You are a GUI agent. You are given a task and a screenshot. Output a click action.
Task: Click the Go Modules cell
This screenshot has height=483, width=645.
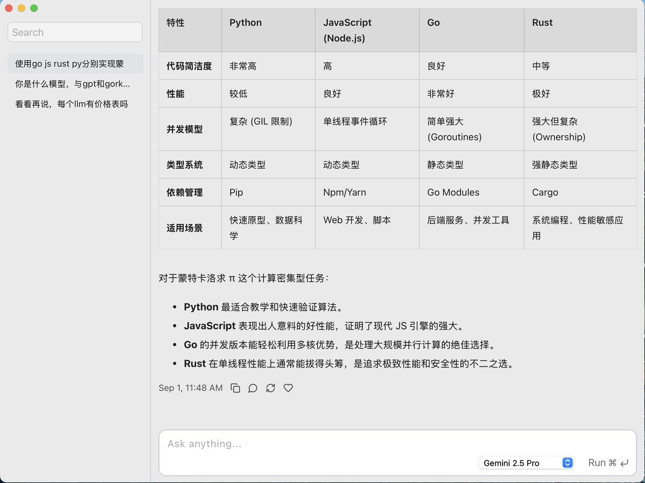[x=471, y=192]
